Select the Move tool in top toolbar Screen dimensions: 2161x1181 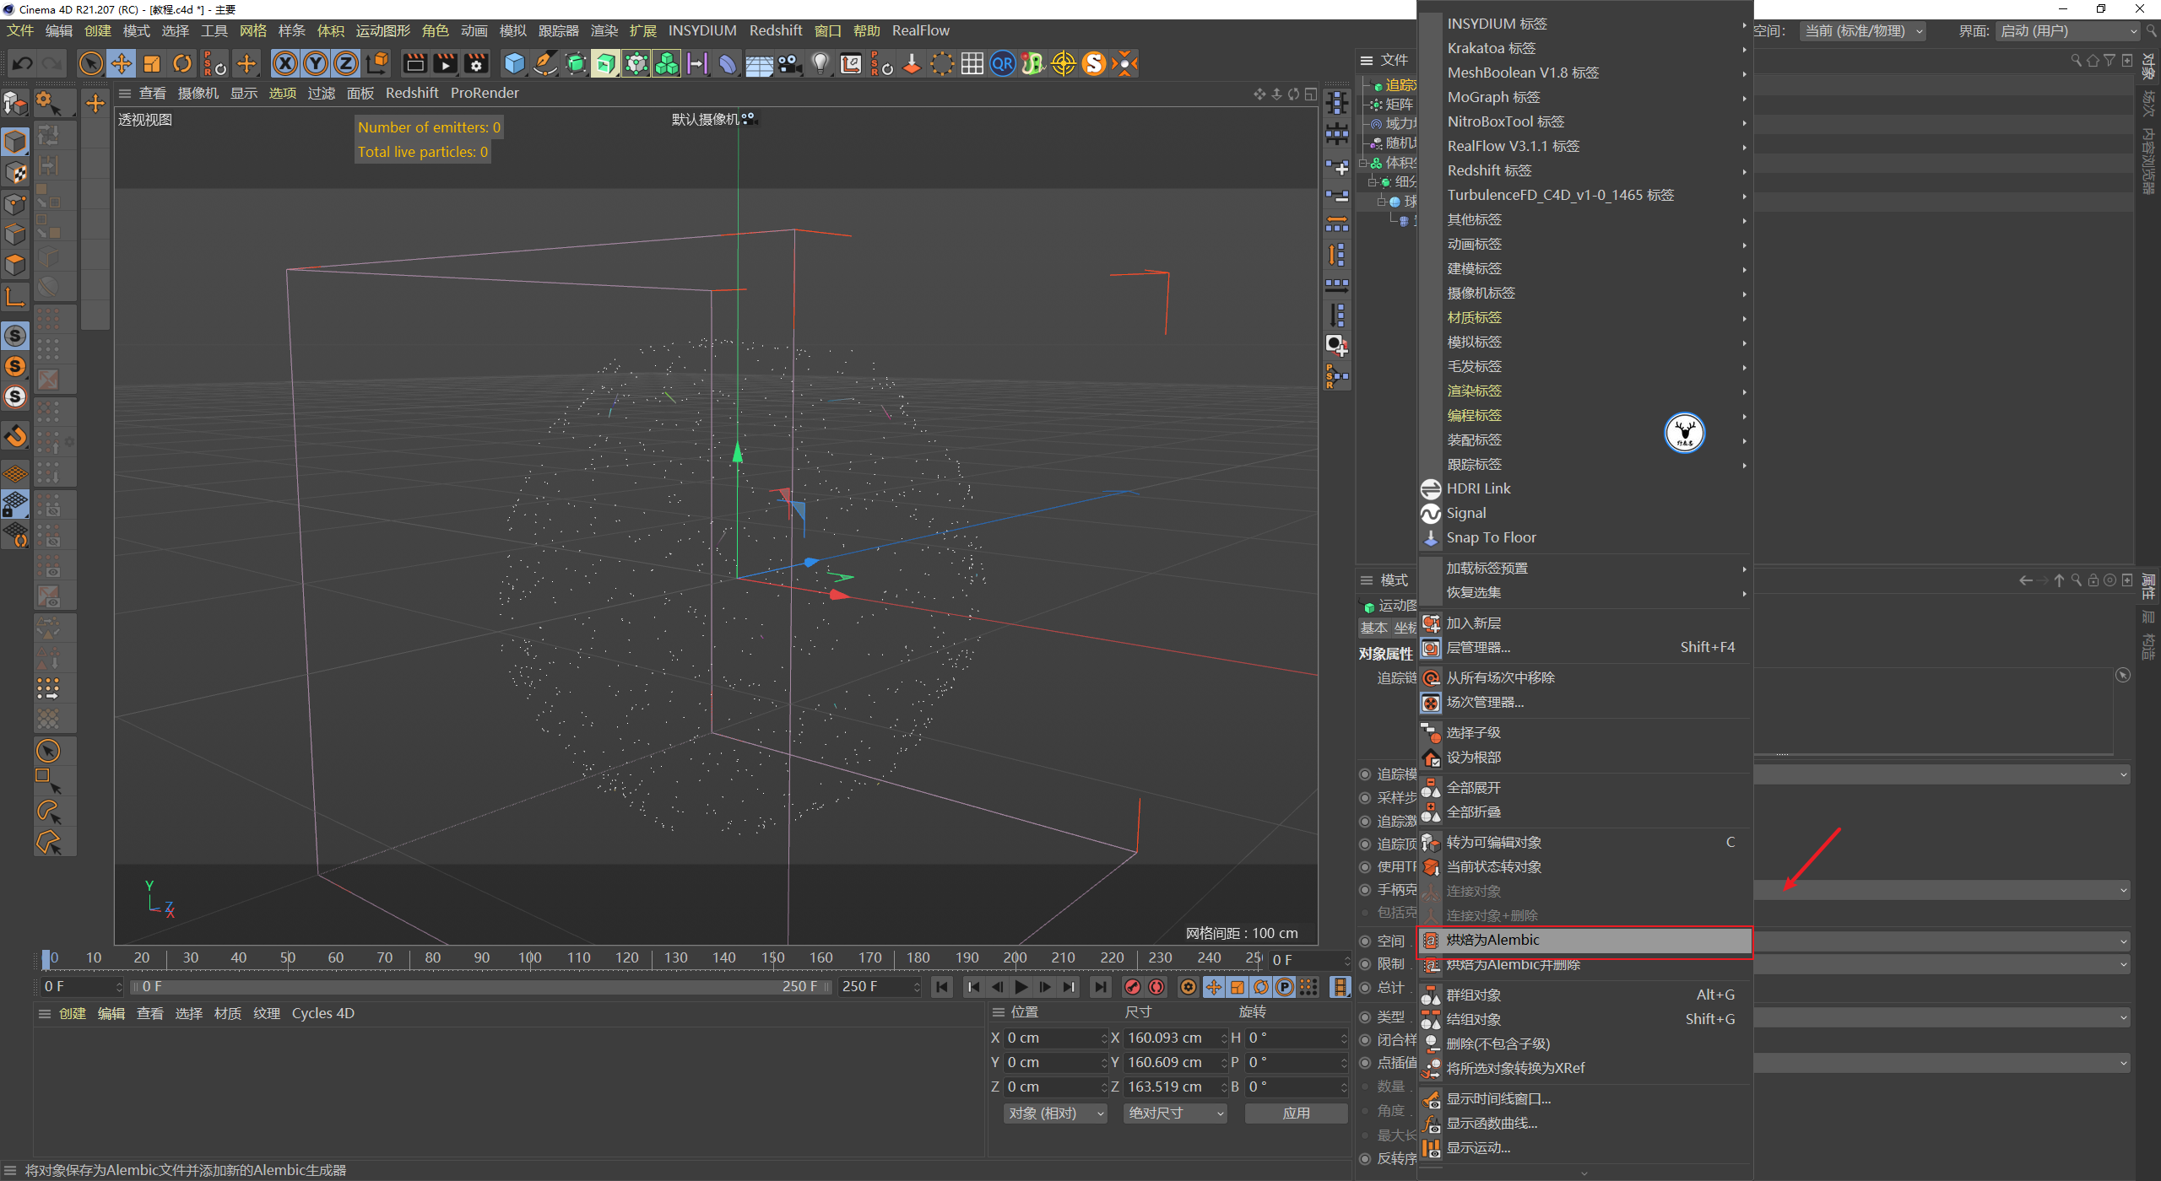(x=122, y=63)
